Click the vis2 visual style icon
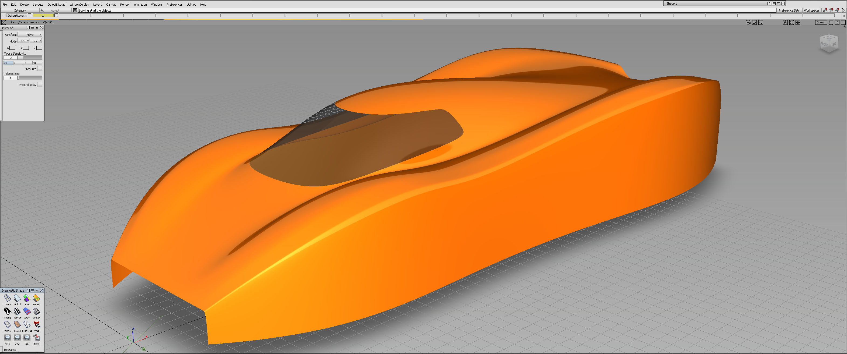 [17, 338]
